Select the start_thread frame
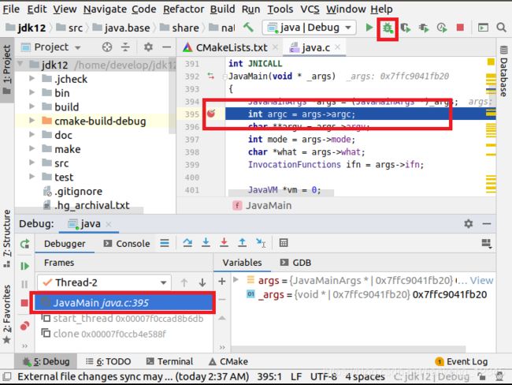The height and width of the screenshot is (385, 512). pos(123,318)
